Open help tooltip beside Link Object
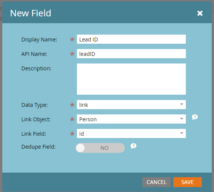214x192 pixels. coord(195,117)
